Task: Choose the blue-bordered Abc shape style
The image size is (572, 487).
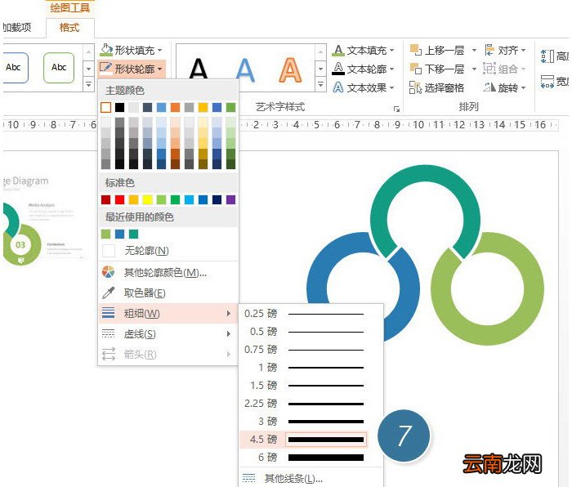Action: coord(15,68)
